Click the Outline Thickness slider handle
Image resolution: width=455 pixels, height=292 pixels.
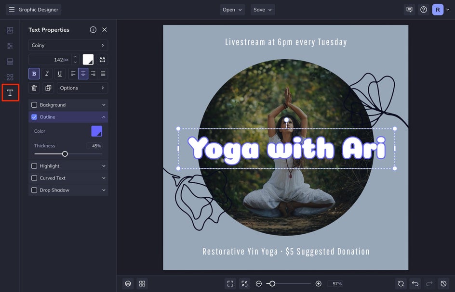pos(65,154)
